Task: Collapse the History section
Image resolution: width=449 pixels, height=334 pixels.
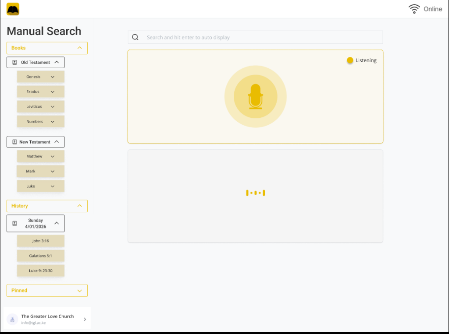Action: point(80,206)
